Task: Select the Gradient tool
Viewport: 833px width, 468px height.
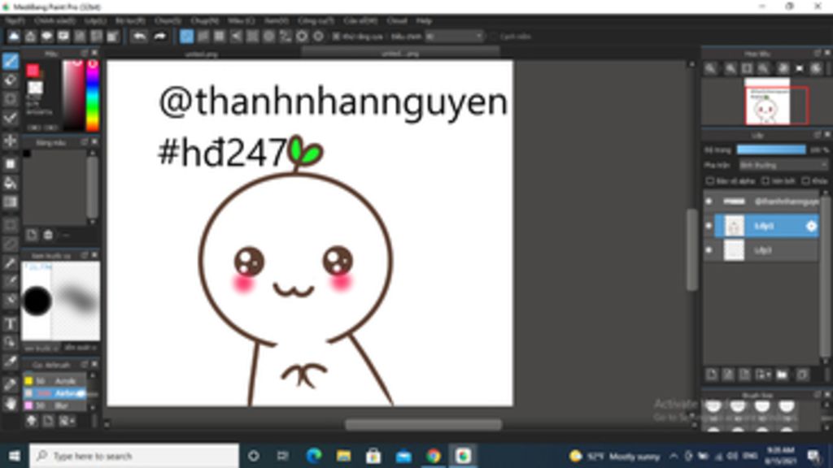Action: pos(10,202)
